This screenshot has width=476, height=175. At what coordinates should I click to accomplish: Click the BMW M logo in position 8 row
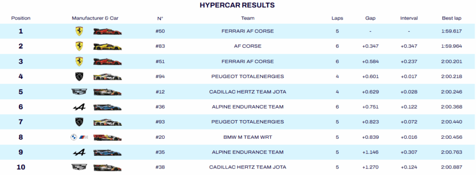[79, 137]
